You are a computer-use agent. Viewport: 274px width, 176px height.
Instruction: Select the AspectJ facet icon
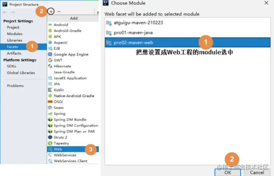pyautogui.click(x=50, y=42)
